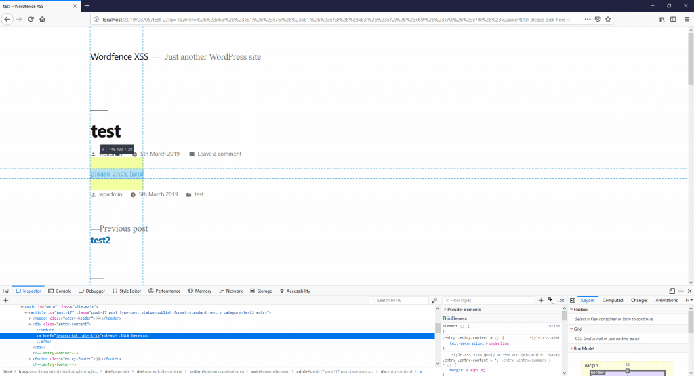Click the Pocket save icon

pos(598,20)
